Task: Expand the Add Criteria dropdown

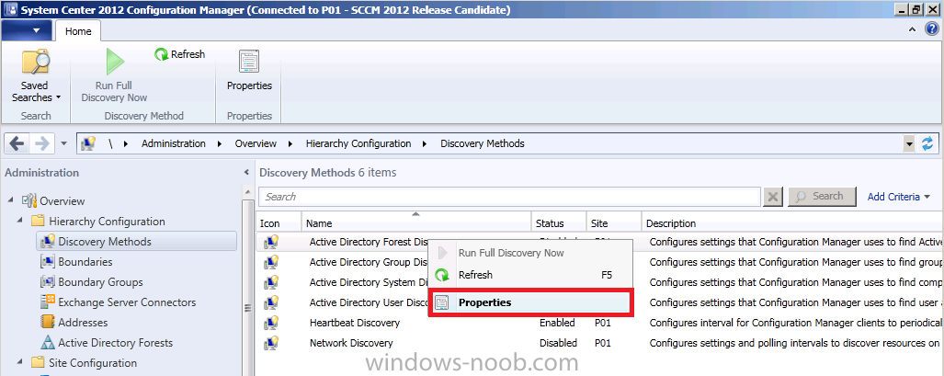Action: tap(899, 197)
